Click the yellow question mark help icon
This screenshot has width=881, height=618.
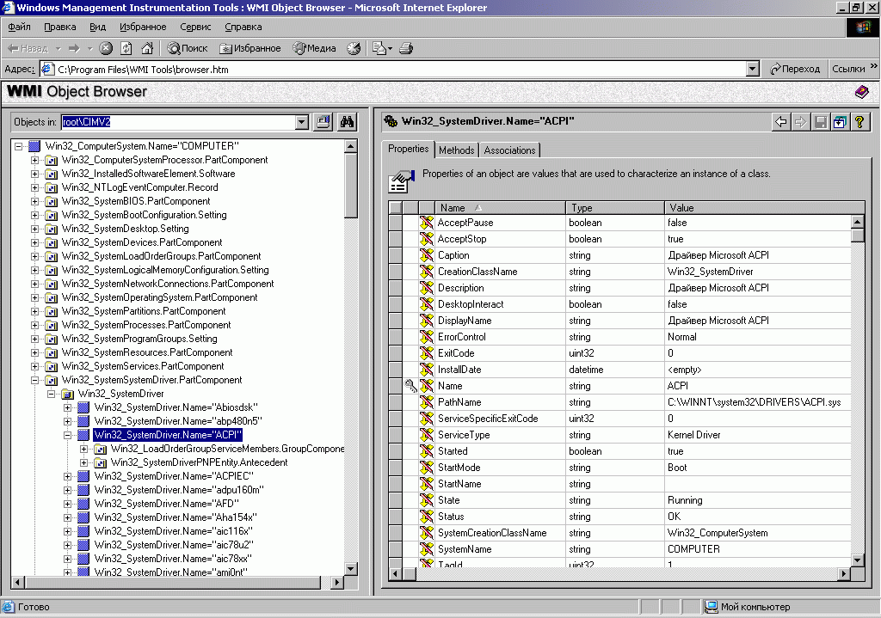click(859, 122)
